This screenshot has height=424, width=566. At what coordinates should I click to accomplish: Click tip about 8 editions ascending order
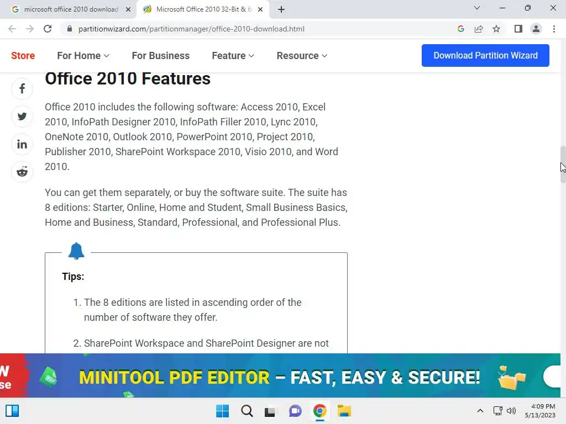(193, 310)
